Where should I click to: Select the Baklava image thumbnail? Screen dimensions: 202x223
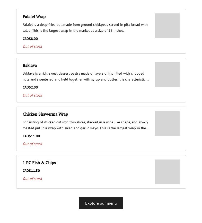pos(167,75)
